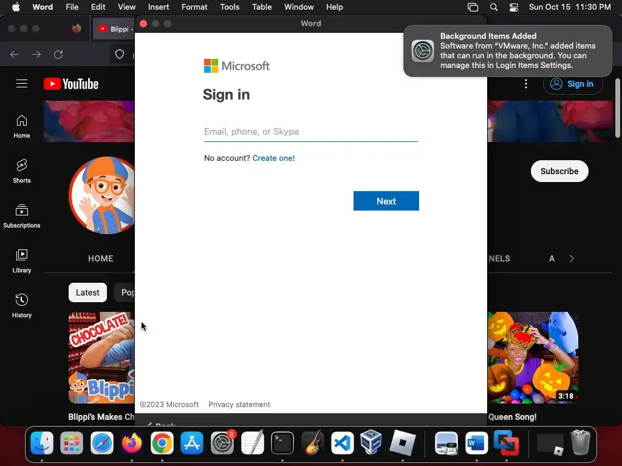Open the Word application menu

(43, 7)
